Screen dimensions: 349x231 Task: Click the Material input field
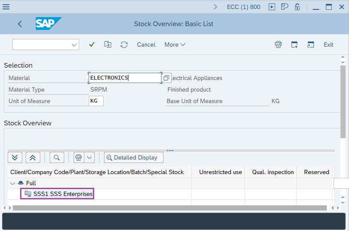[124, 78]
